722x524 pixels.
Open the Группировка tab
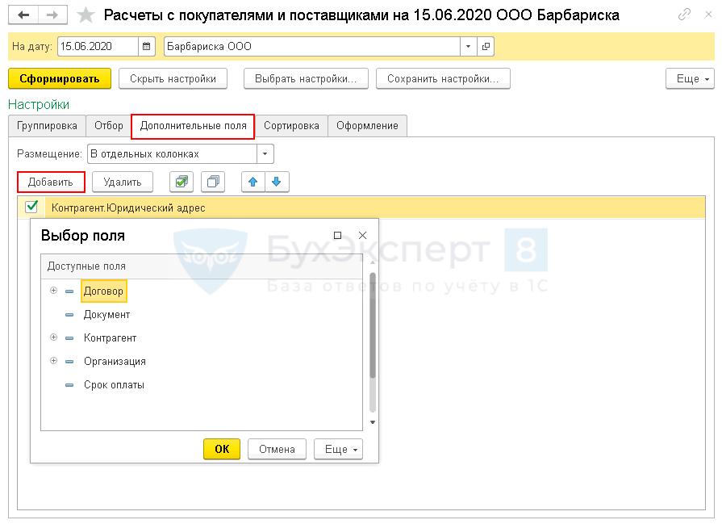click(47, 126)
